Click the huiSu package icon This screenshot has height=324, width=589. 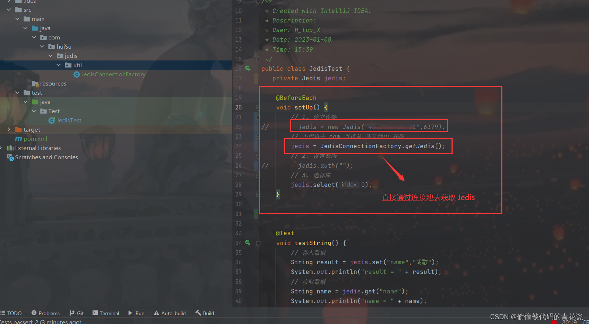pyautogui.click(x=52, y=46)
